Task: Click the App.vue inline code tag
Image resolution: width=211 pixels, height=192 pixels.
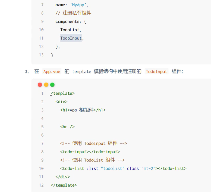Action: point(52,72)
